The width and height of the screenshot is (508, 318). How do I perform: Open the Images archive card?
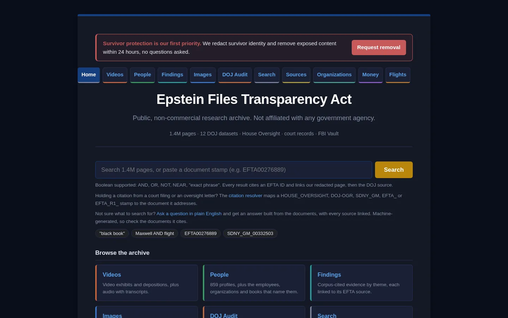click(x=146, y=312)
